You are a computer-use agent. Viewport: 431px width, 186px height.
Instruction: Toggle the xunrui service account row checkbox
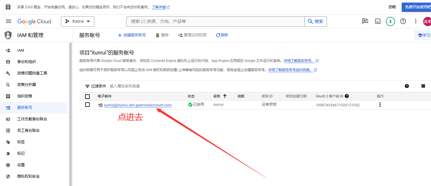tap(87, 105)
